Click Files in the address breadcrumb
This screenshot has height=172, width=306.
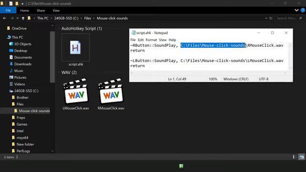87,18
